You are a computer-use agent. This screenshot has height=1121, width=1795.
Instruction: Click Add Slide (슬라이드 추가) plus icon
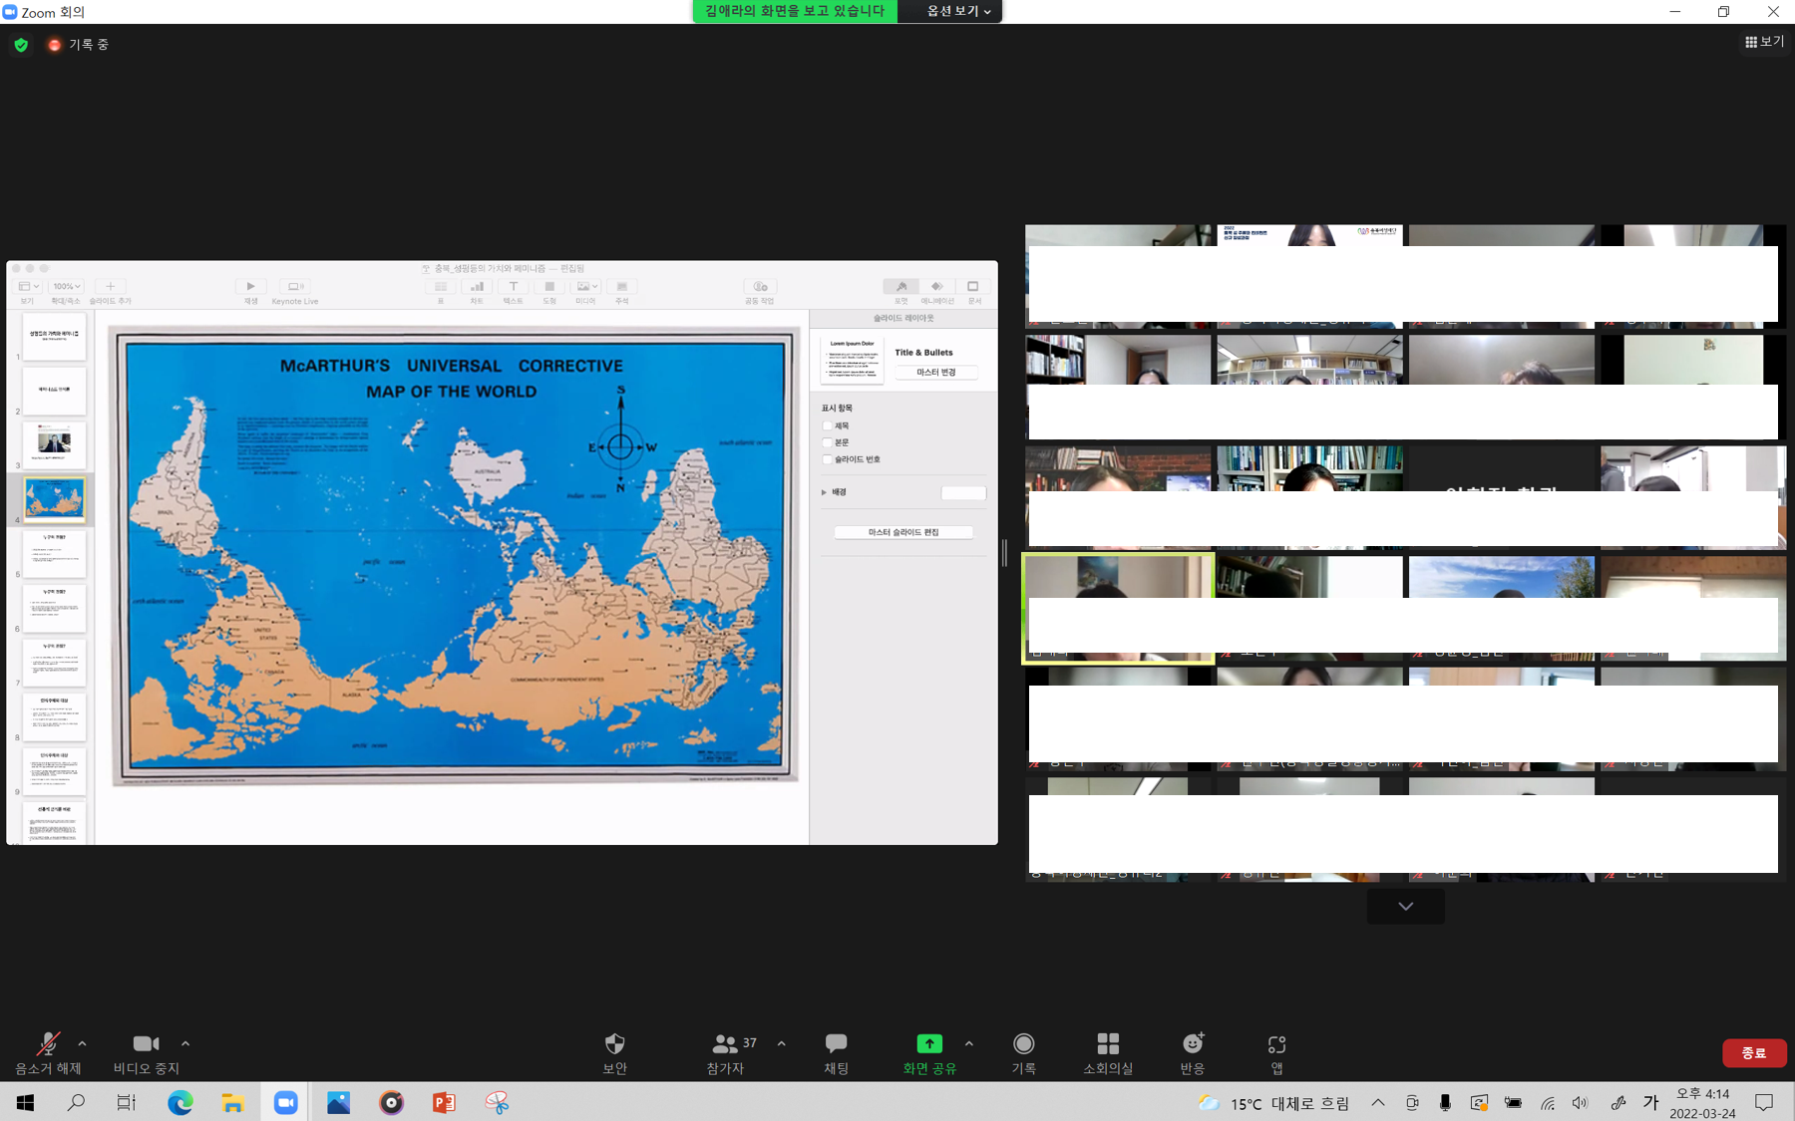(110, 287)
